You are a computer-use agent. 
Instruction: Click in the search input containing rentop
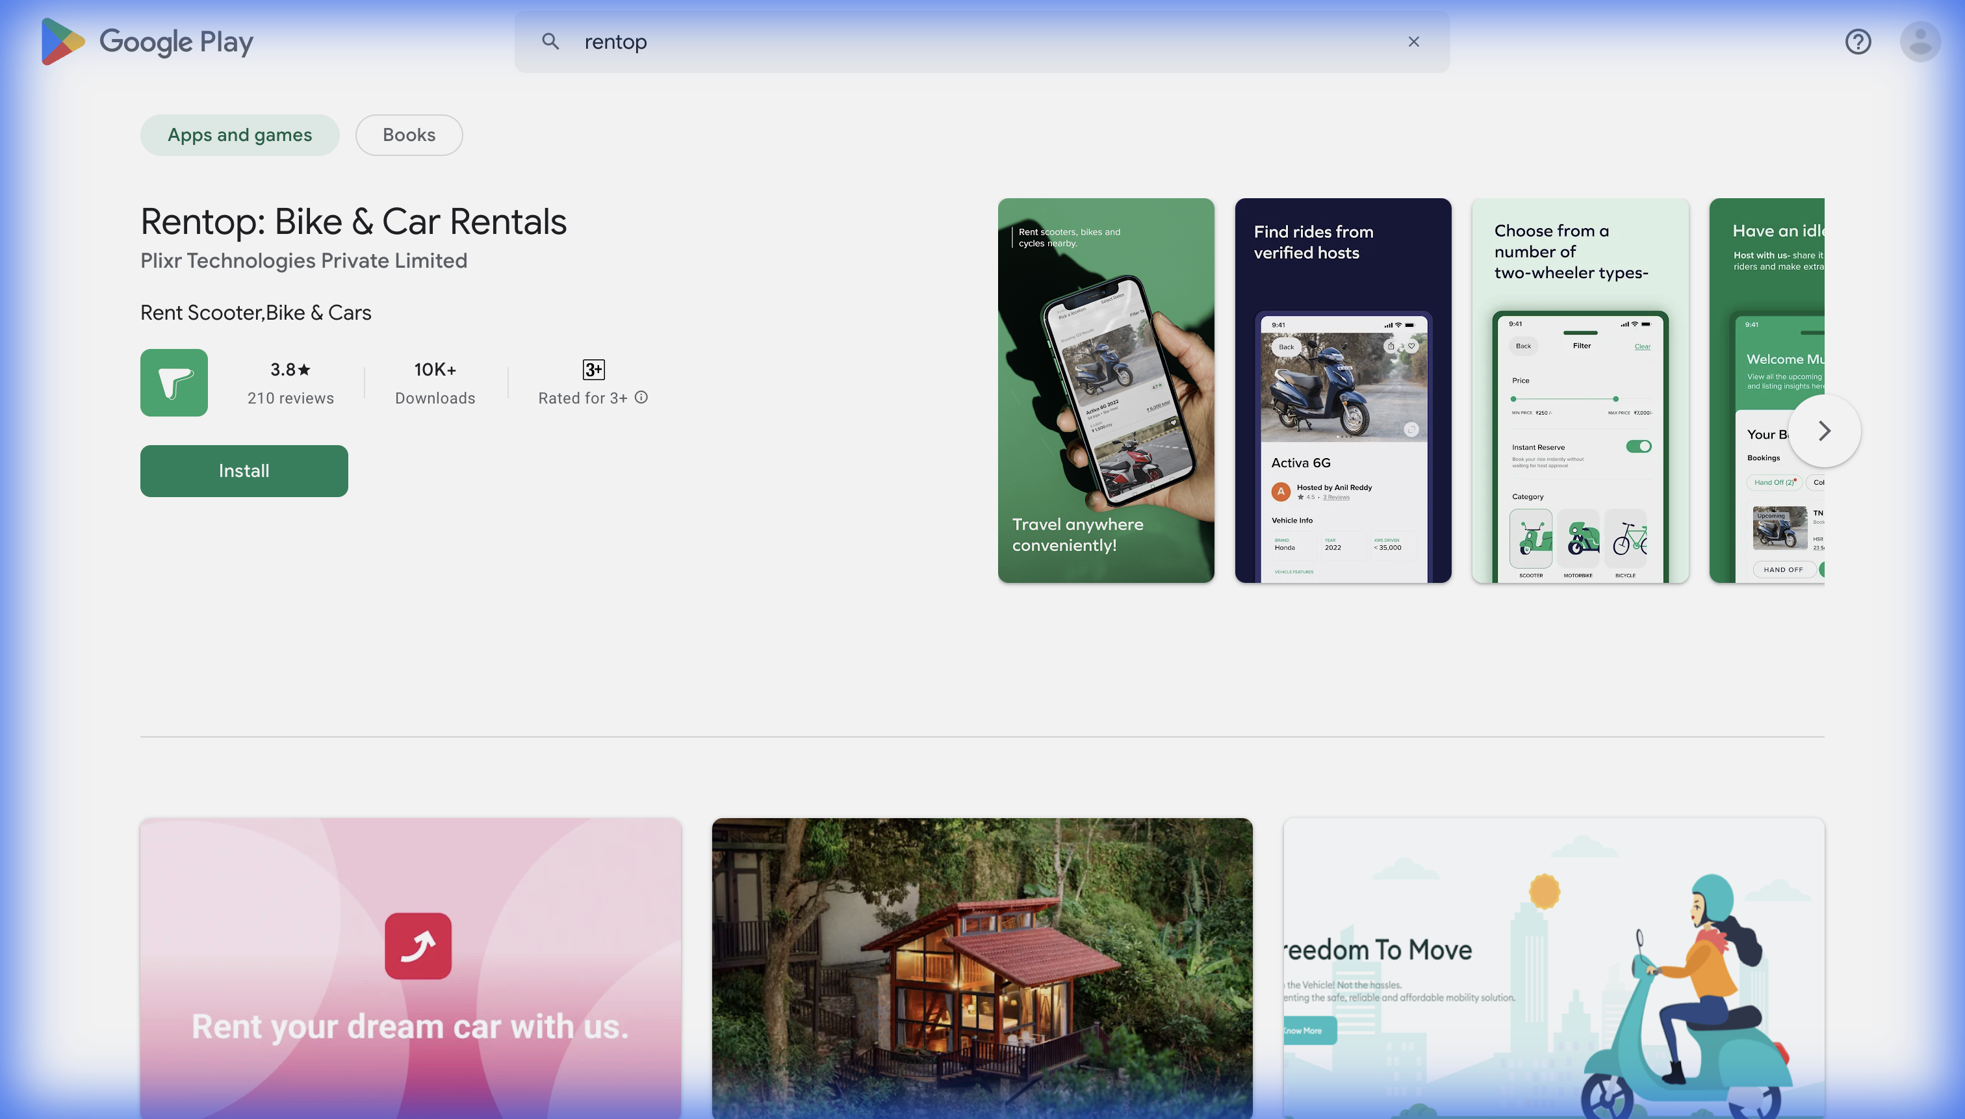(x=922, y=42)
